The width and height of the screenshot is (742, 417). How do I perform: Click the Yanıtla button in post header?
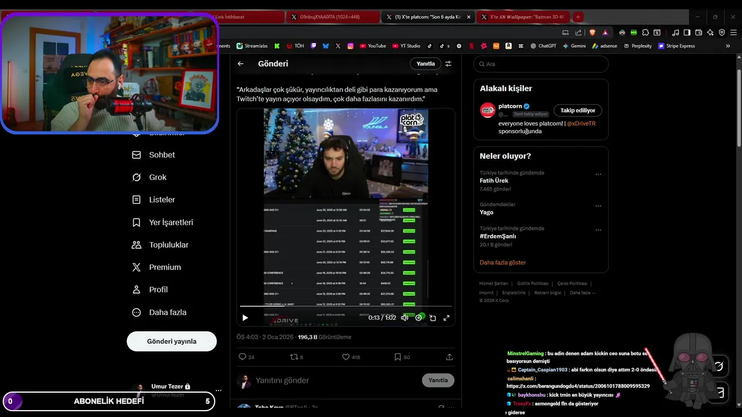(425, 64)
